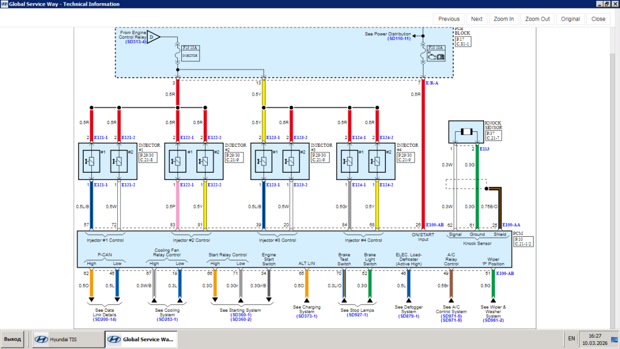The height and width of the screenshot is (349, 620).
Task: Switch to Hyundai TIS taskbar item
Action: (x=68, y=339)
